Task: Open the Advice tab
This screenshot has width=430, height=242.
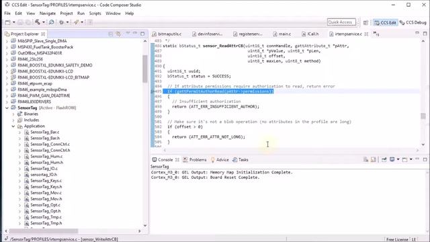Action: point(220,160)
